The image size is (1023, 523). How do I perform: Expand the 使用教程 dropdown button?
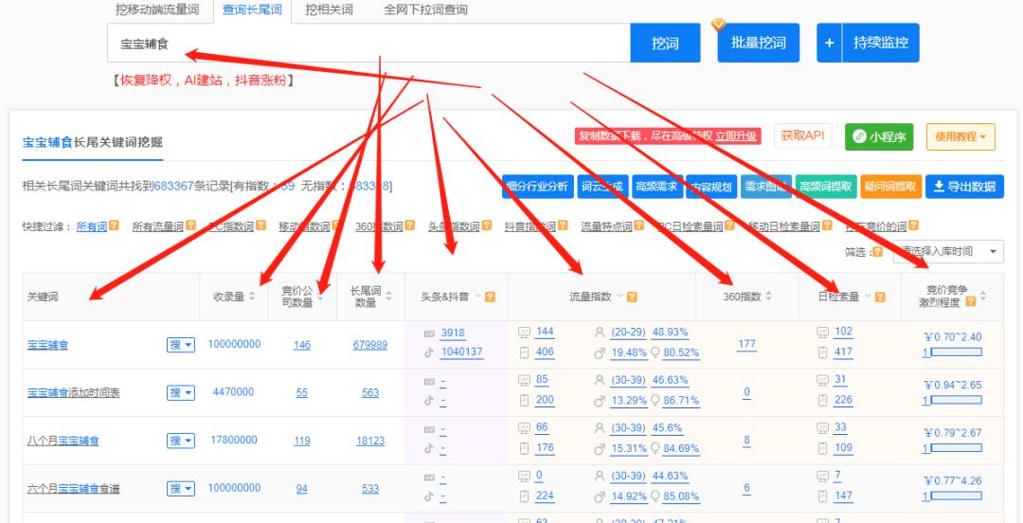960,137
